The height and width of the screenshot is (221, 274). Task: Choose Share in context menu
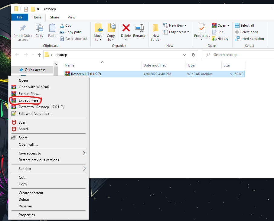49,138
